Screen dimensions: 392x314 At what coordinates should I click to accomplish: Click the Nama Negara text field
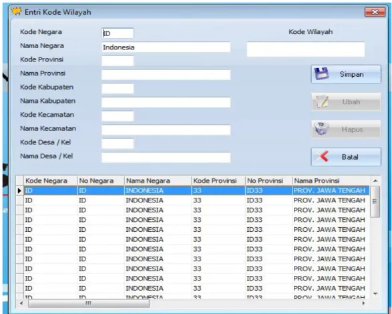coord(166,47)
